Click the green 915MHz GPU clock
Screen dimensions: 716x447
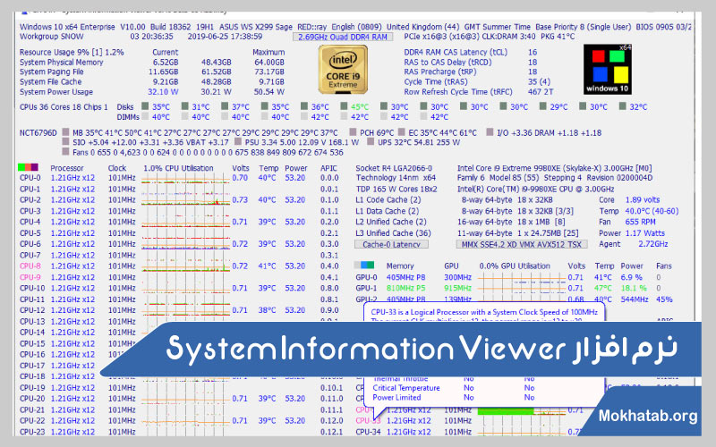[457, 288]
